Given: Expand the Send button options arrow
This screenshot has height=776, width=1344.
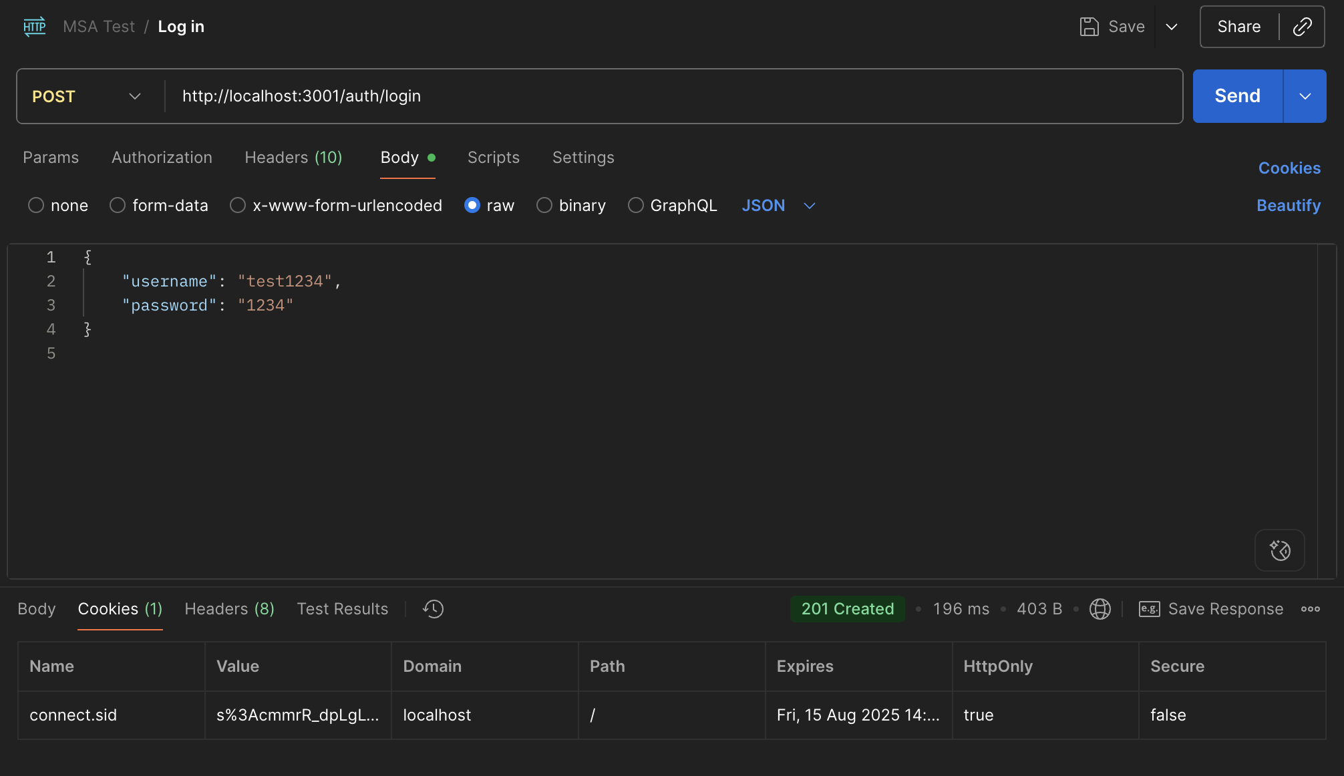Looking at the screenshot, I should (1305, 96).
